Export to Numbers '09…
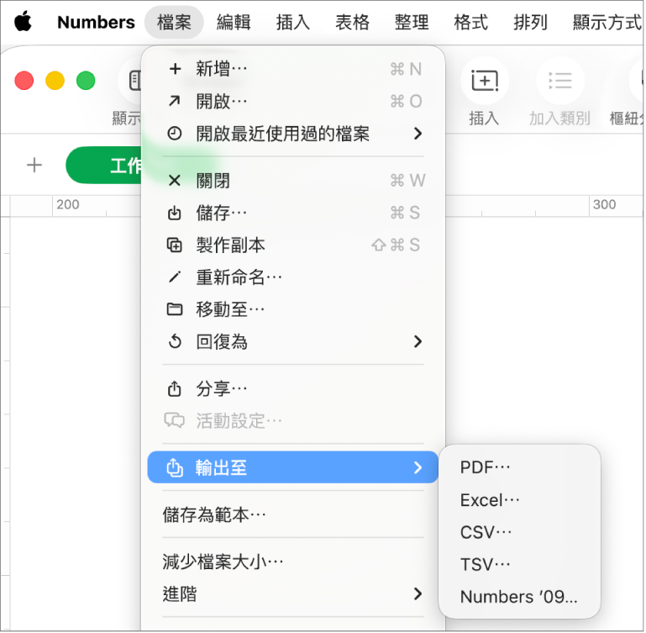Image resolution: width=646 pixels, height=633 pixels. pos(519,596)
